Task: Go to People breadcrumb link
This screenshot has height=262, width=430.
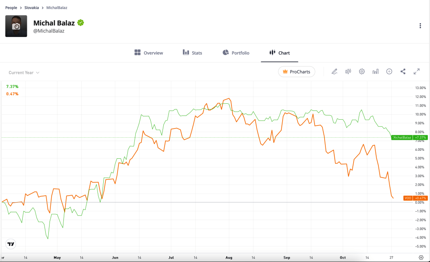Action: coord(11,8)
